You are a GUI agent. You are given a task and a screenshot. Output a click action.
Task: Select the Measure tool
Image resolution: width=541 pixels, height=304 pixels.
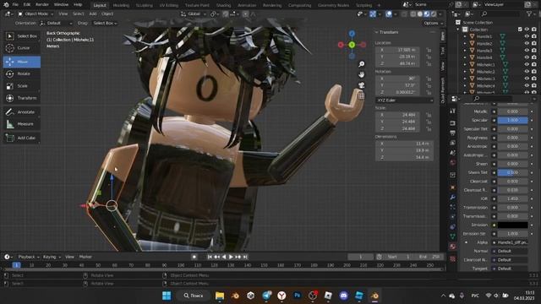pos(22,124)
